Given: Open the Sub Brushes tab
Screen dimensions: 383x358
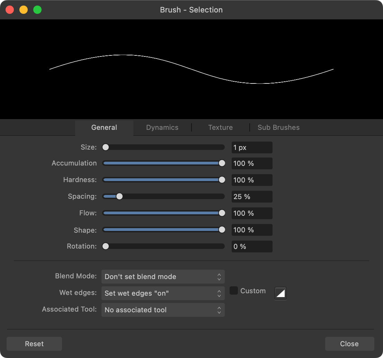Looking at the screenshot, I should (x=278, y=127).
